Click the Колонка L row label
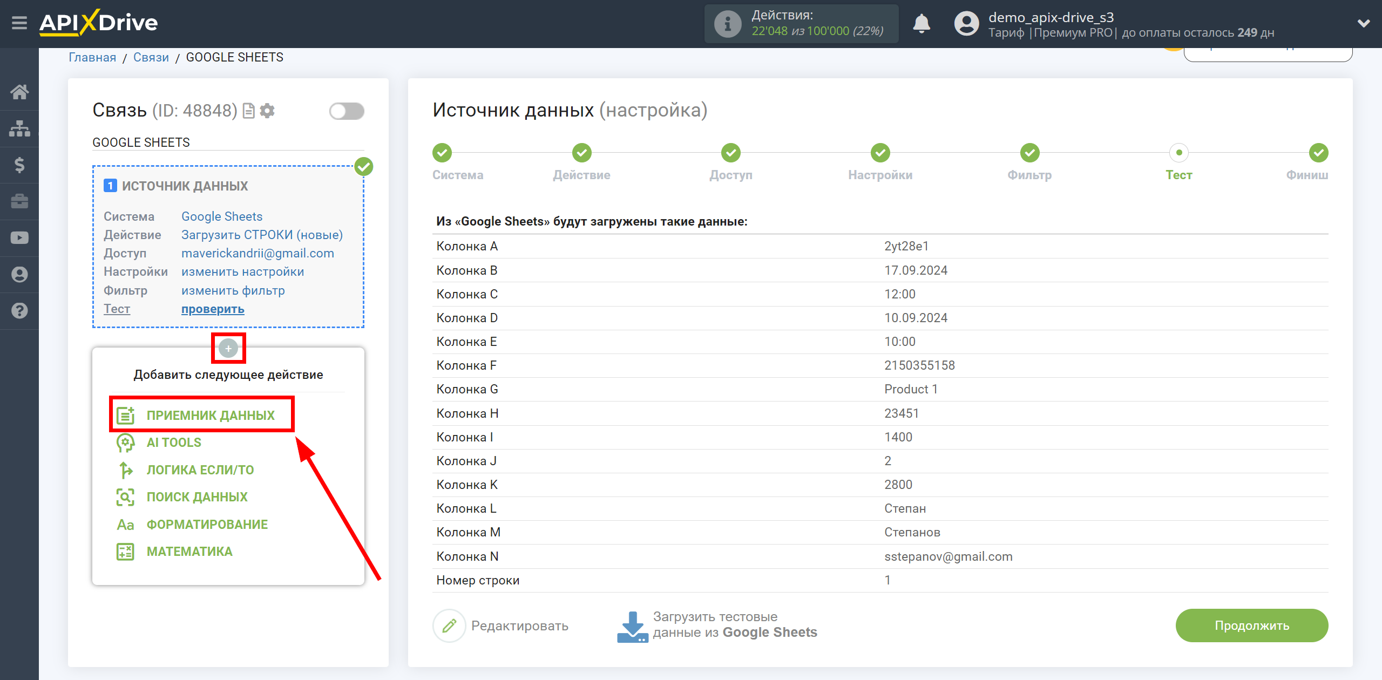 pyautogui.click(x=466, y=508)
